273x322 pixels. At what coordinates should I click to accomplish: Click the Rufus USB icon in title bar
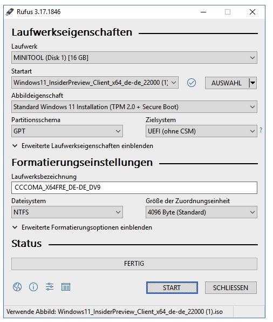pos(10,12)
